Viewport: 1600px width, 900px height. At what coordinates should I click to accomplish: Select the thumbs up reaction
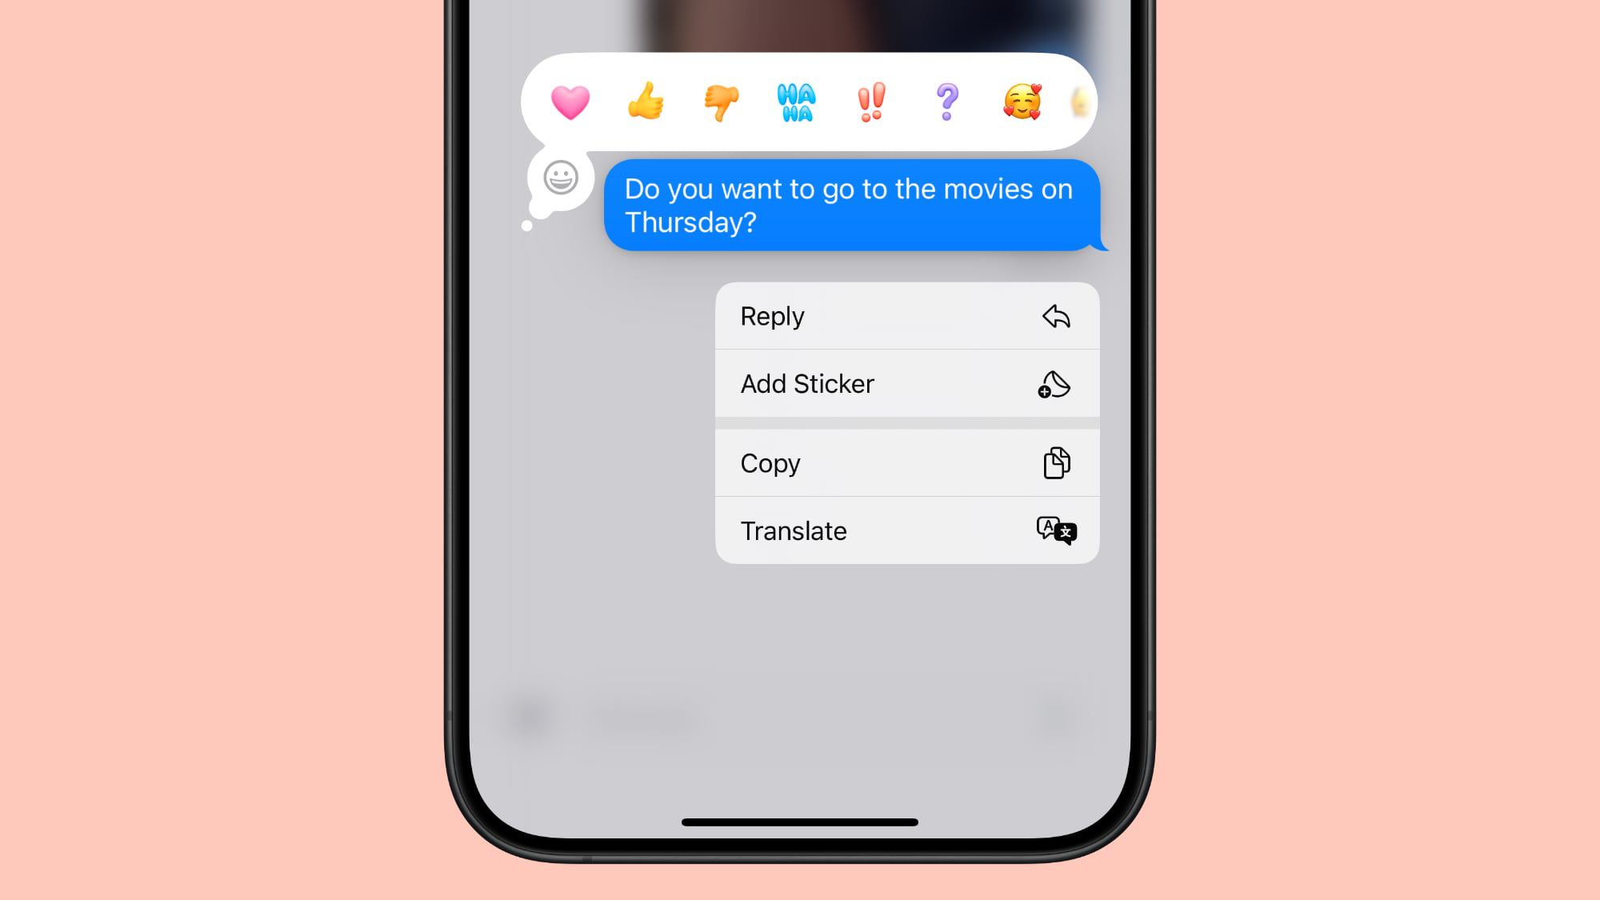point(646,100)
